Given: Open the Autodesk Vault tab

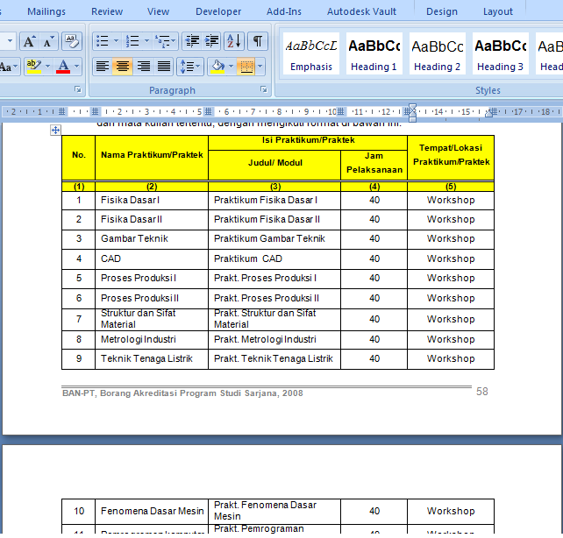Looking at the screenshot, I should tap(361, 11).
